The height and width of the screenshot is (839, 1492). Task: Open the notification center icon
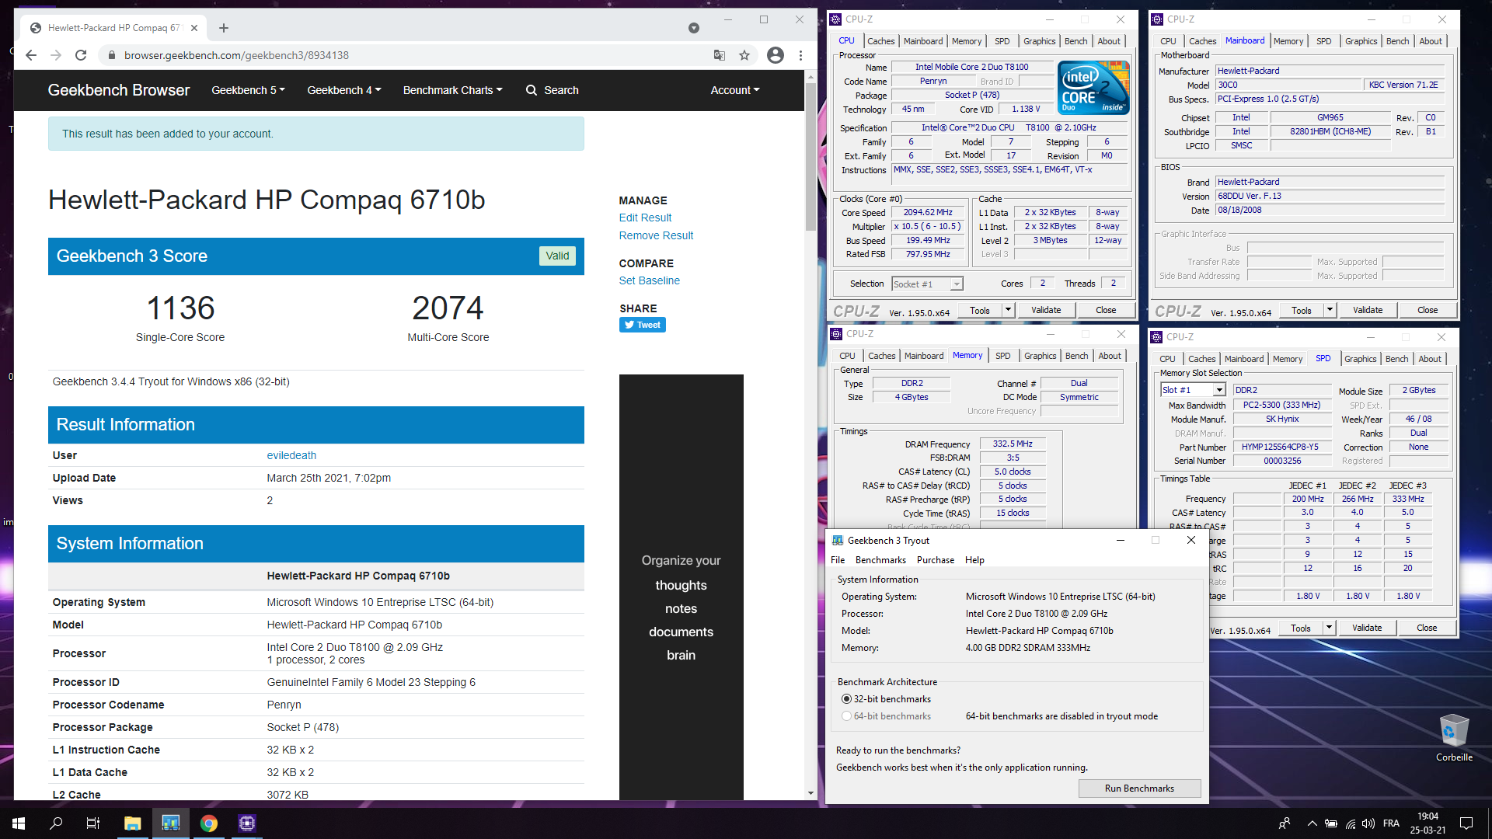point(1466,823)
